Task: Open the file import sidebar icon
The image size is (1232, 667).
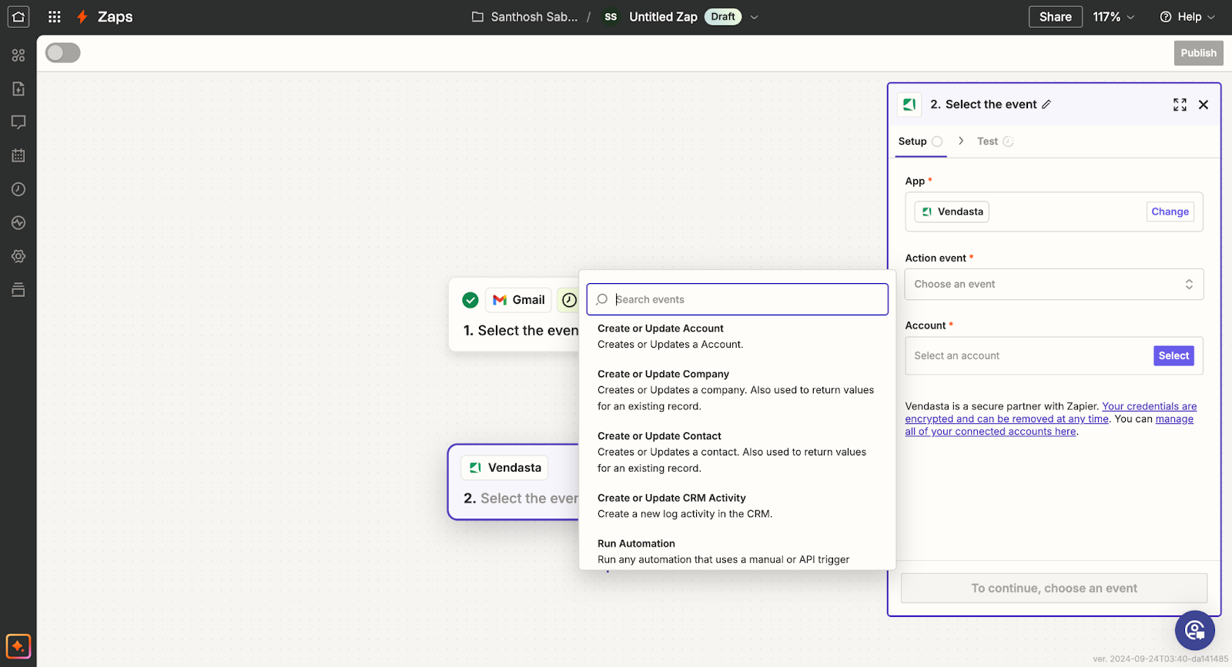Action: (x=18, y=88)
